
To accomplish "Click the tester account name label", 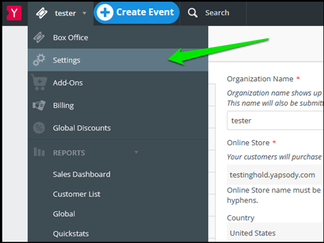I will pyautogui.click(x=65, y=13).
